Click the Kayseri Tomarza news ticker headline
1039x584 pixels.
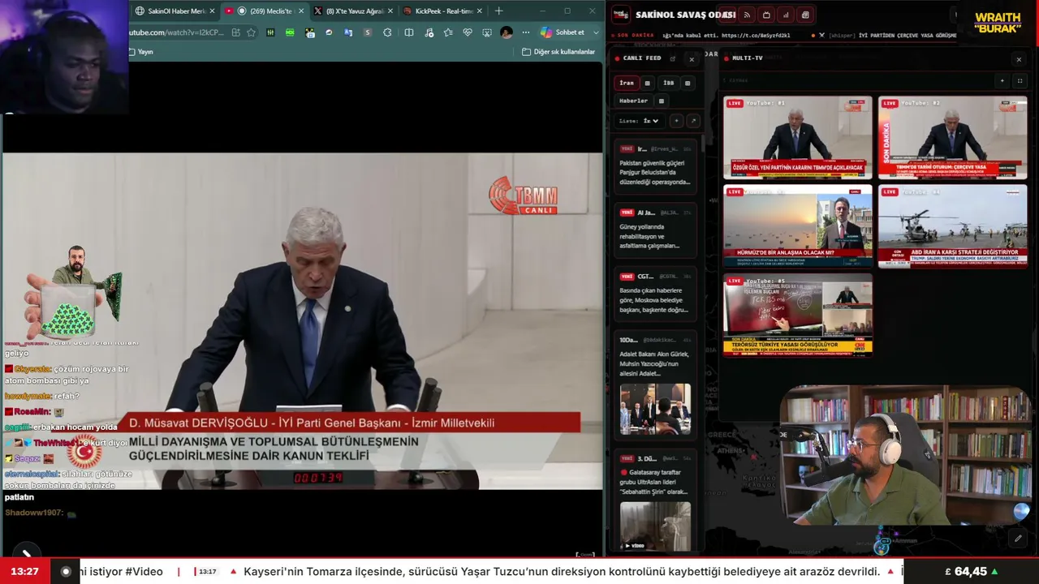(x=562, y=571)
